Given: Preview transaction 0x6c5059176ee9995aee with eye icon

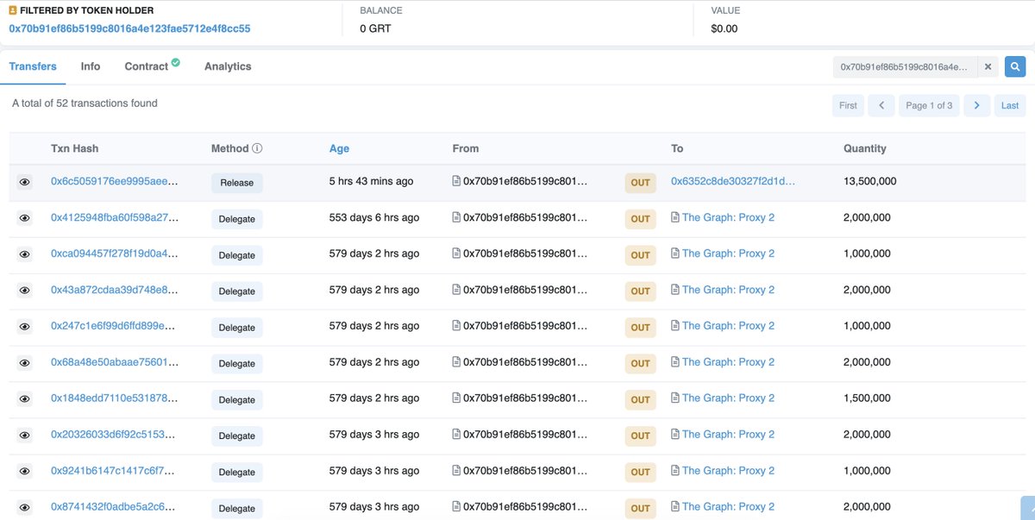Looking at the screenshot, I should point(24,183).
